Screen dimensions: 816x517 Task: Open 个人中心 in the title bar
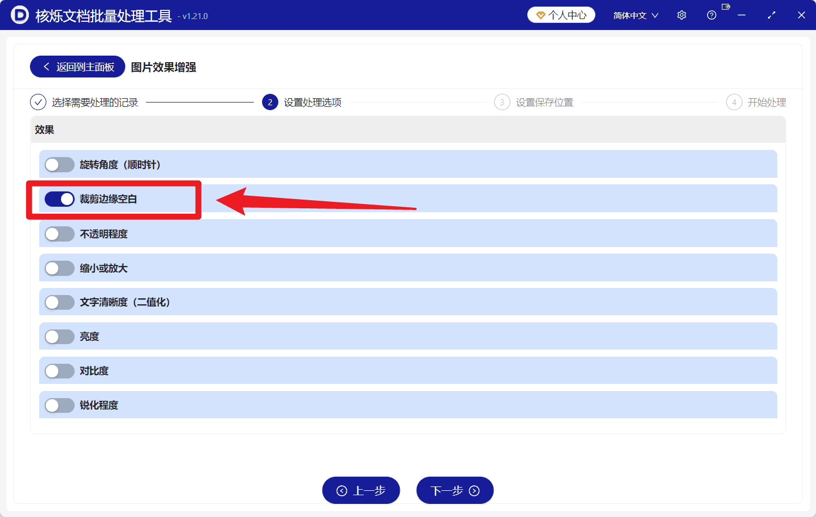[561, 15]
